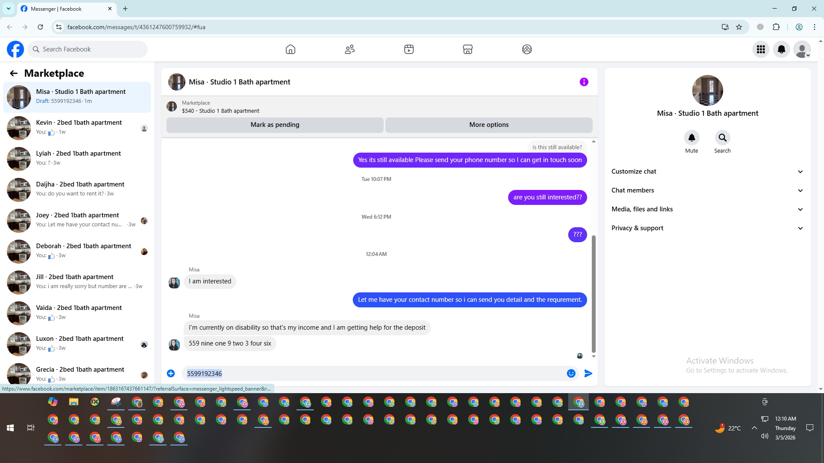Open the account profile avatar menu
Screen dimensions: 824x463
coord(802,49)
